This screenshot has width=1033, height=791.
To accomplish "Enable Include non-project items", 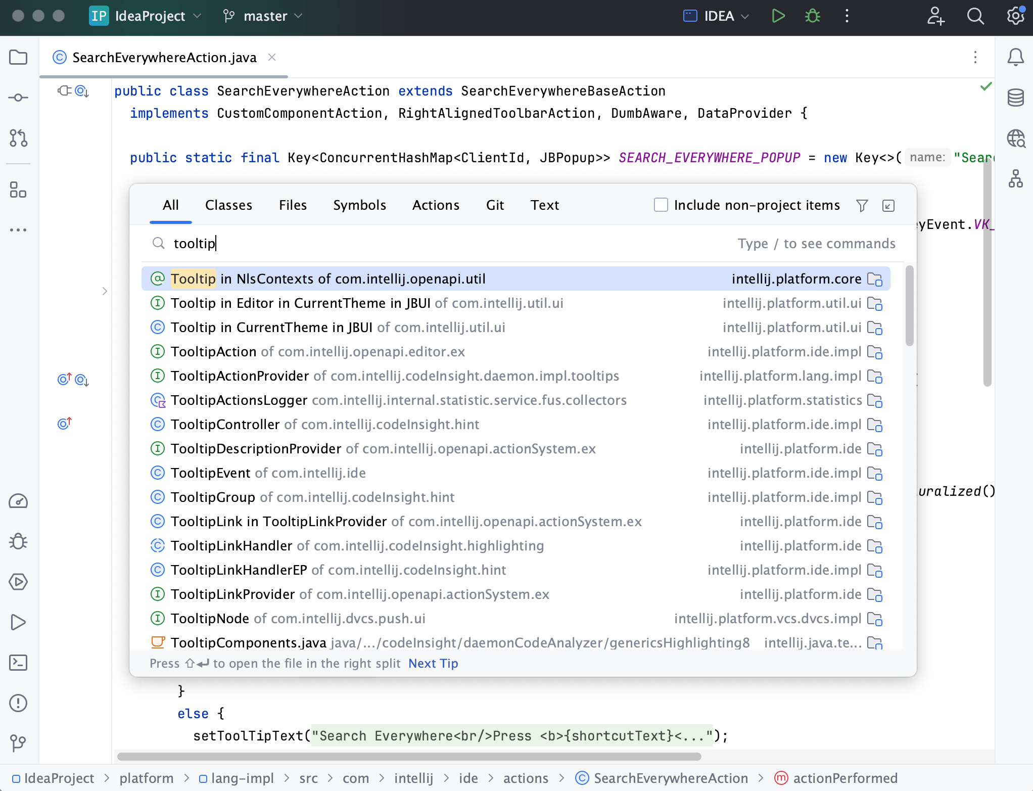I will pos(661,205).
